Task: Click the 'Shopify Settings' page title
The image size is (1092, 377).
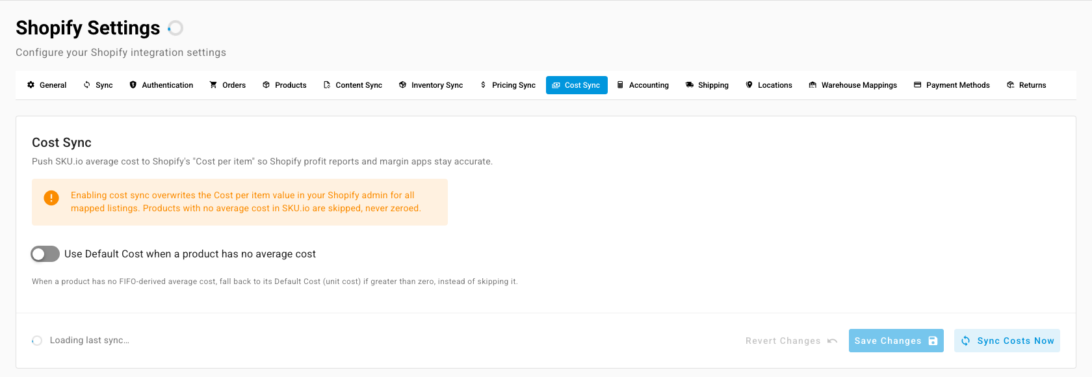Action: click(88, 28)
